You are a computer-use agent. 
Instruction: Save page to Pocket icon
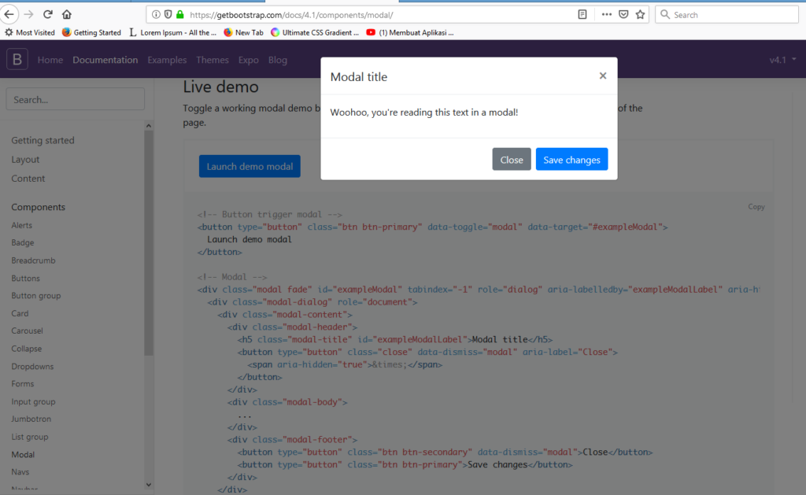tap(623, 14)
